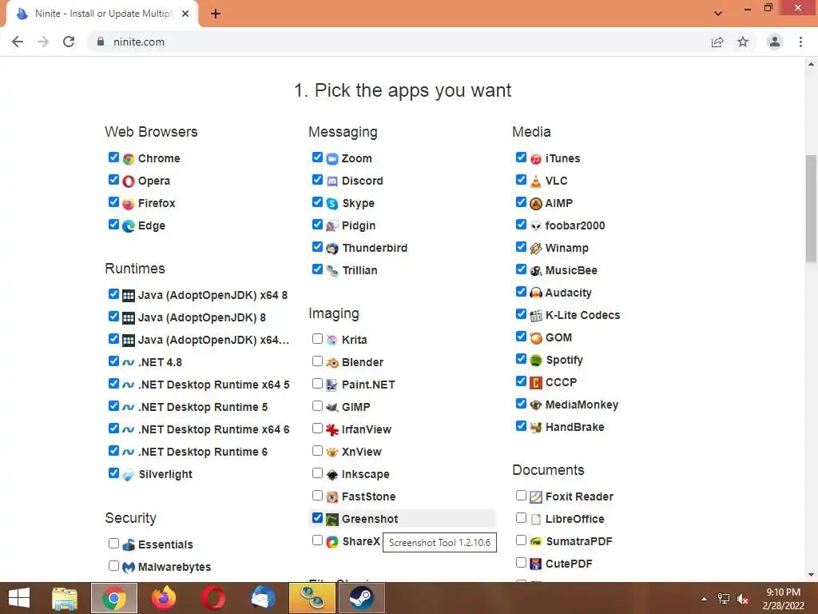Click the muted volume tray icon

pos(743,599)
